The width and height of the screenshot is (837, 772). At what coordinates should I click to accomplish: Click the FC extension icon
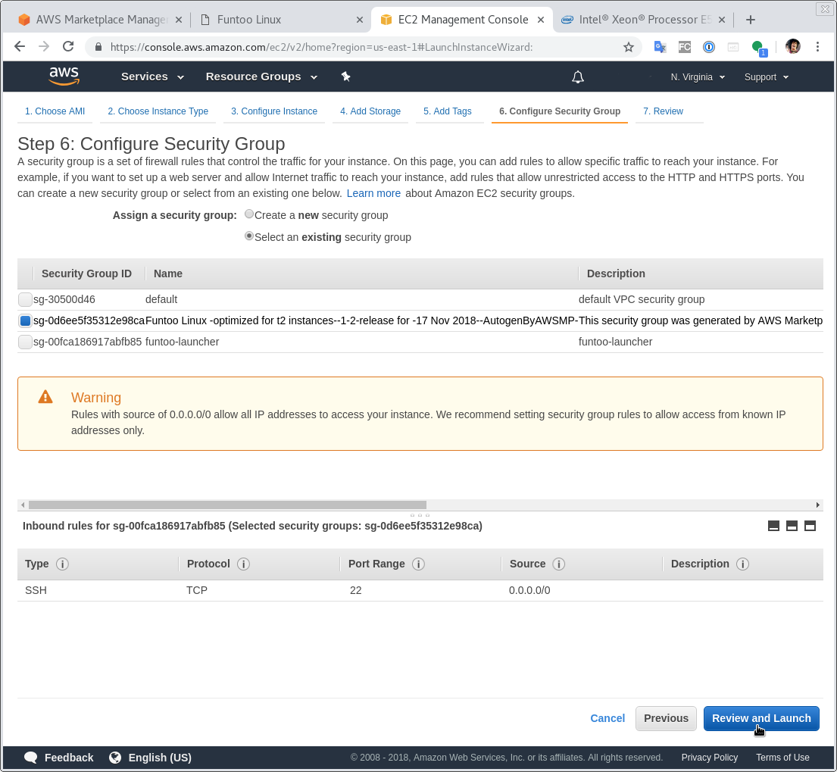(x=684, y=47)
